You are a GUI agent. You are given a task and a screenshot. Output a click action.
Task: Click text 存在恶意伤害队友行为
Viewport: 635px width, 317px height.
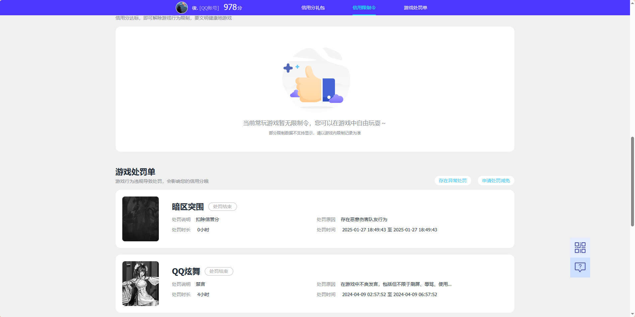[x=364, y=219]
